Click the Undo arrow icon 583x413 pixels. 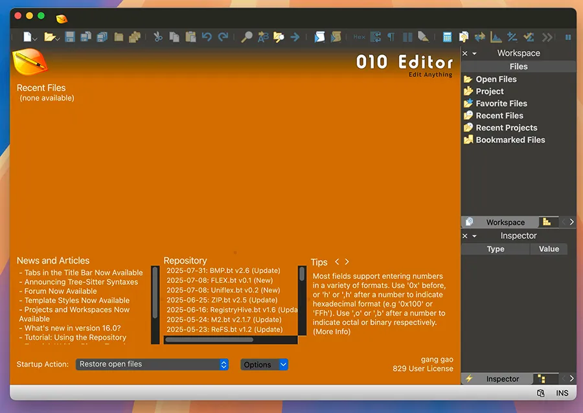tap(207, 37)
